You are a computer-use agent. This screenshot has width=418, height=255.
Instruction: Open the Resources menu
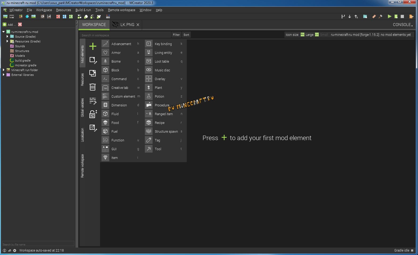(x=63, y=10)
